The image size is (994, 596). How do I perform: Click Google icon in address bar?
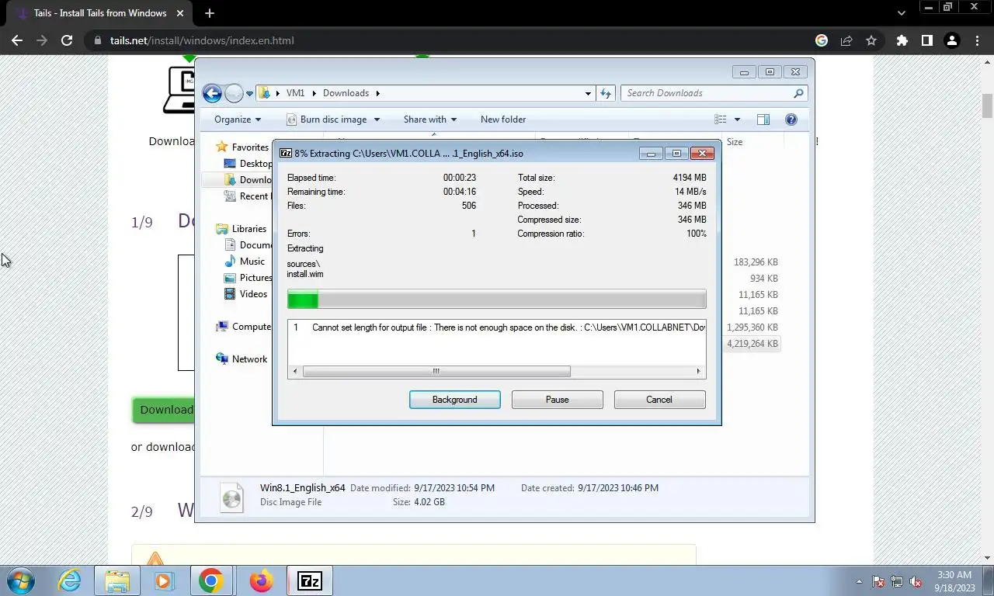822,40
